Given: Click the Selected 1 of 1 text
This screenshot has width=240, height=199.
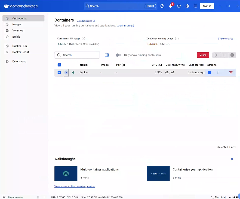Looking at the screenshot, I should click(x=226, y=147).
